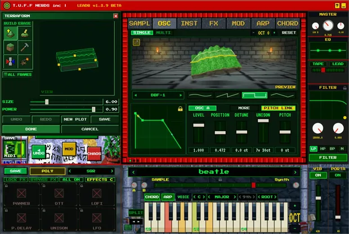This screenshot has height=234, width=349.
Task: Switch oscillator to MULTI mode
Action: (x=164, y=33)
